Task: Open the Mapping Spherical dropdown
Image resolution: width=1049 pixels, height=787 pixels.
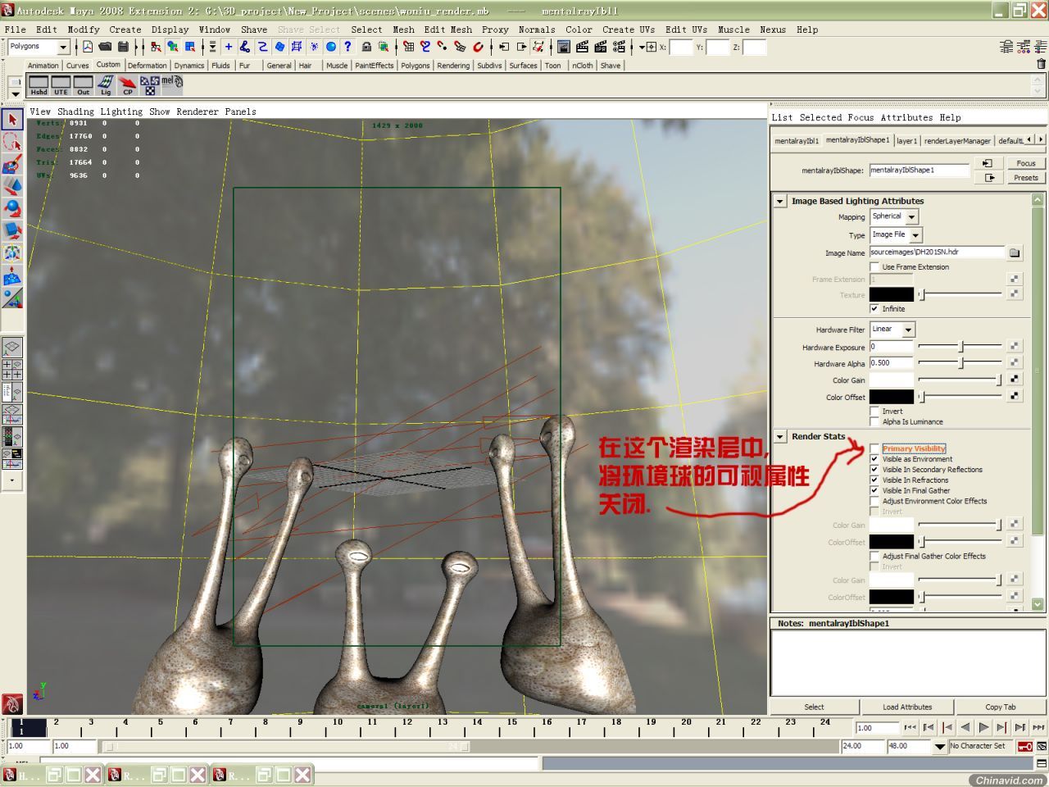Action: click(894, 216)
